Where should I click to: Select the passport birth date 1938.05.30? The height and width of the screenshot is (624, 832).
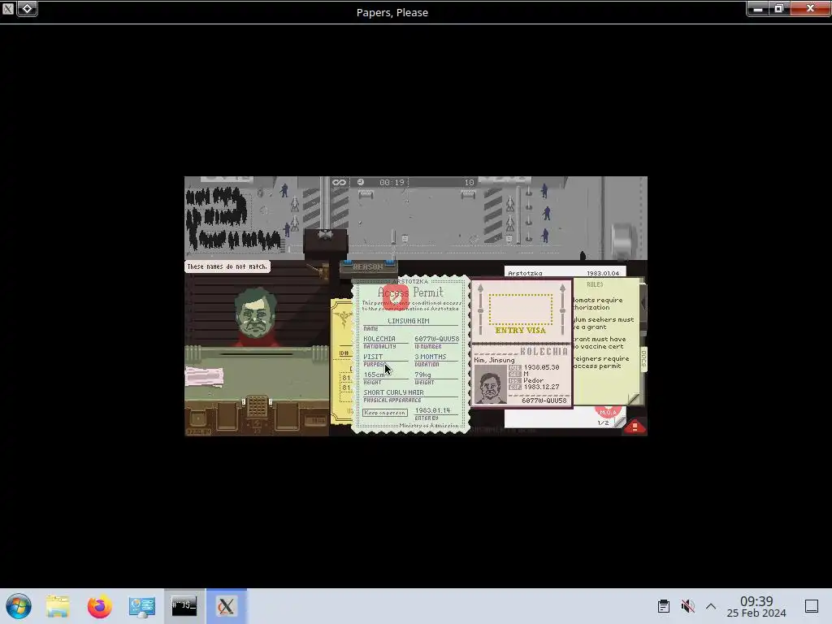[541, 367]
